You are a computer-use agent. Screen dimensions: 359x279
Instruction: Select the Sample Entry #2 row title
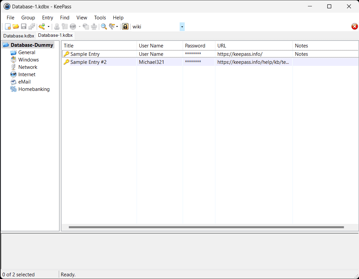pos(88,62)
